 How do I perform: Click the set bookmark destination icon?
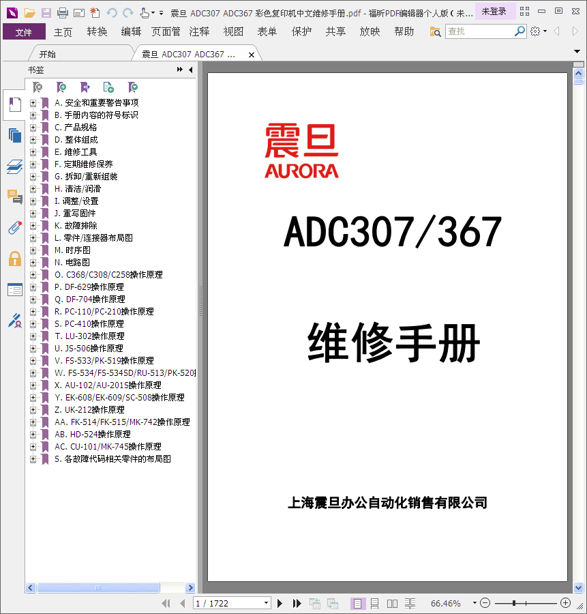(x=85, y=87)
